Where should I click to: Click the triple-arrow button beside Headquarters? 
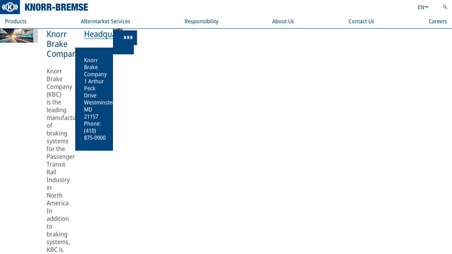(128, 37)
